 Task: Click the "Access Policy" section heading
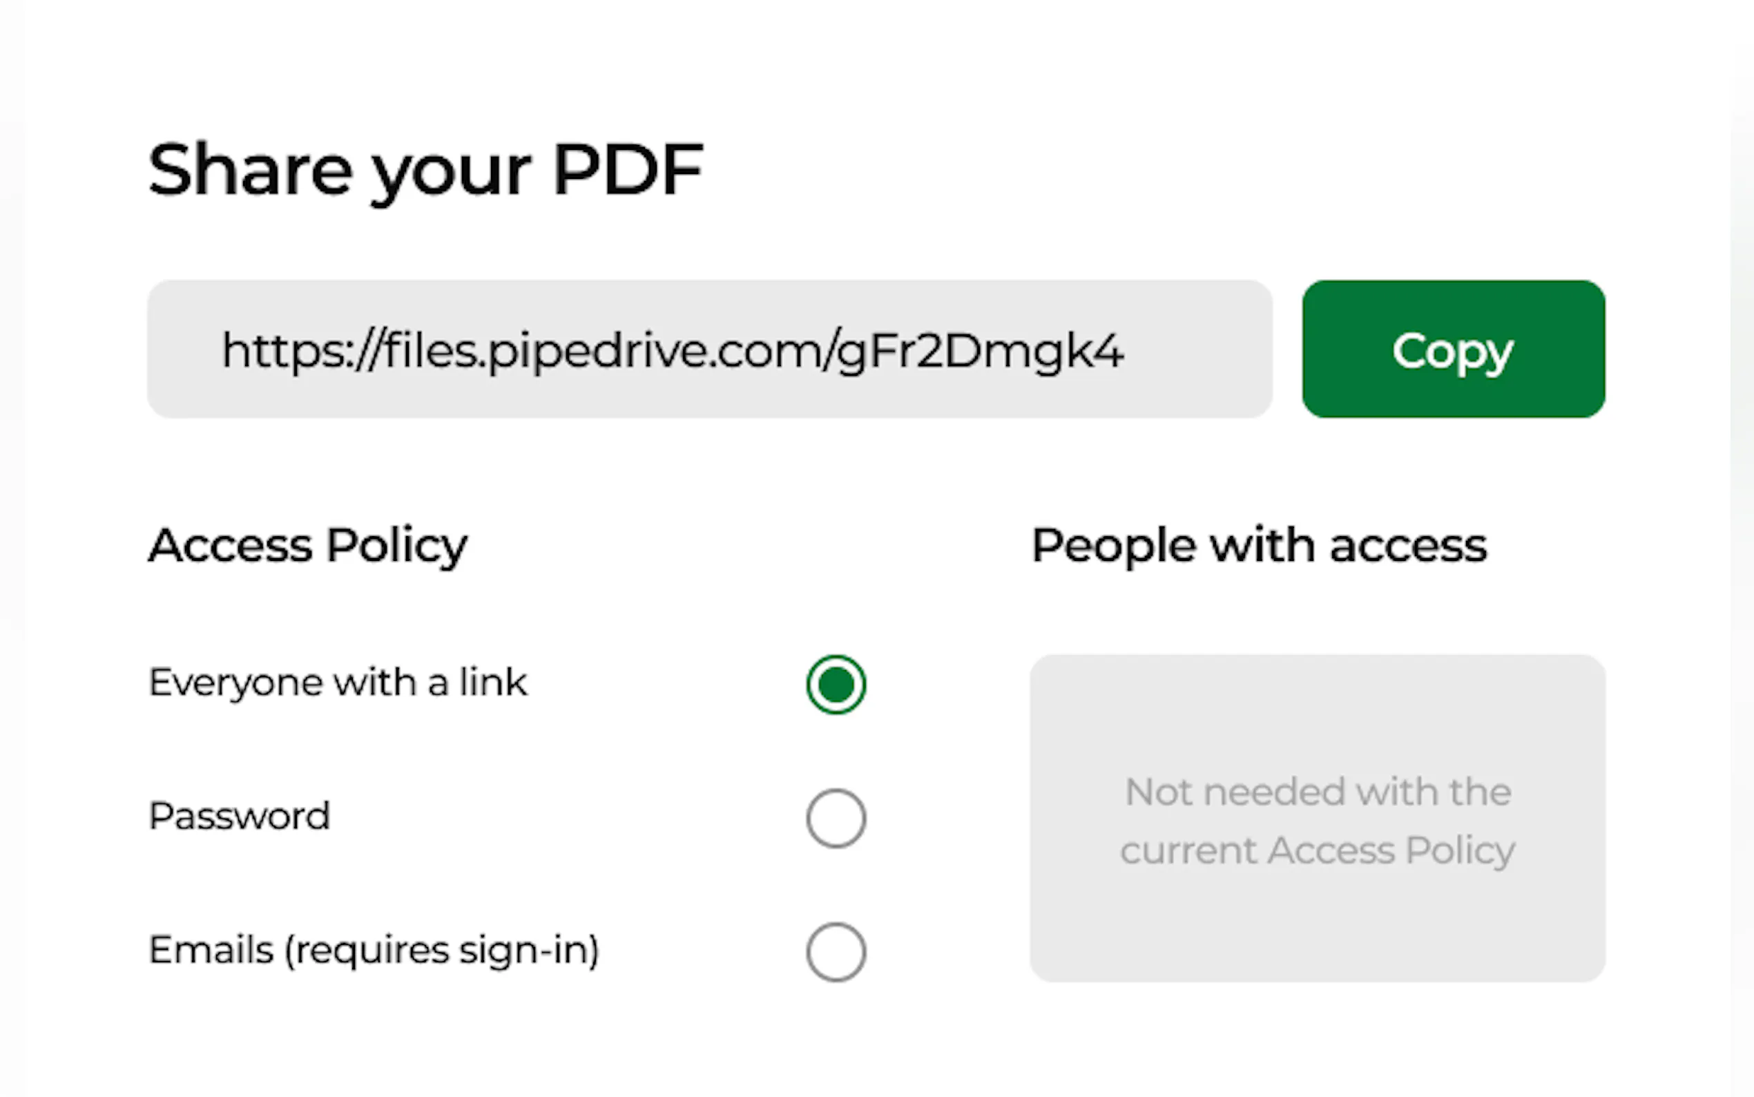pos(307,546)
